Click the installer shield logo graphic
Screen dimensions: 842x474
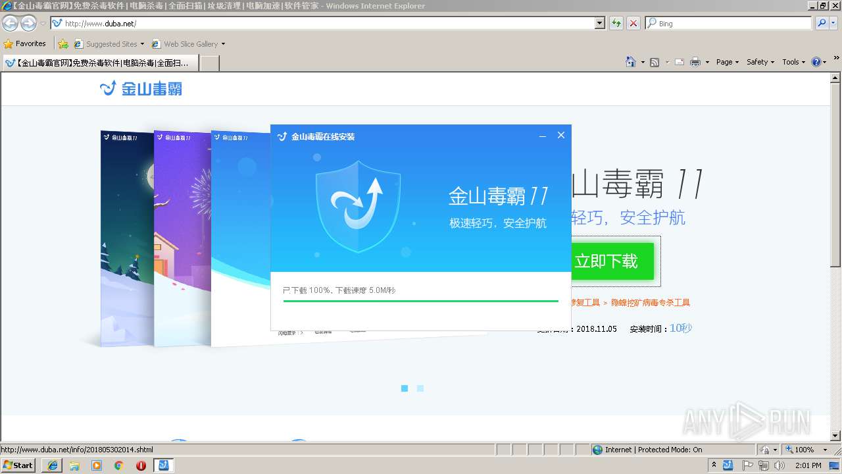click(x=358, y=206)
